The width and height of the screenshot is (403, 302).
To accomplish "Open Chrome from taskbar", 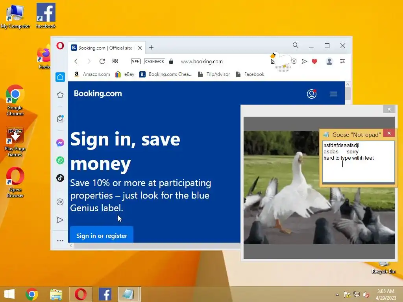I will click(x=32, y=294).
